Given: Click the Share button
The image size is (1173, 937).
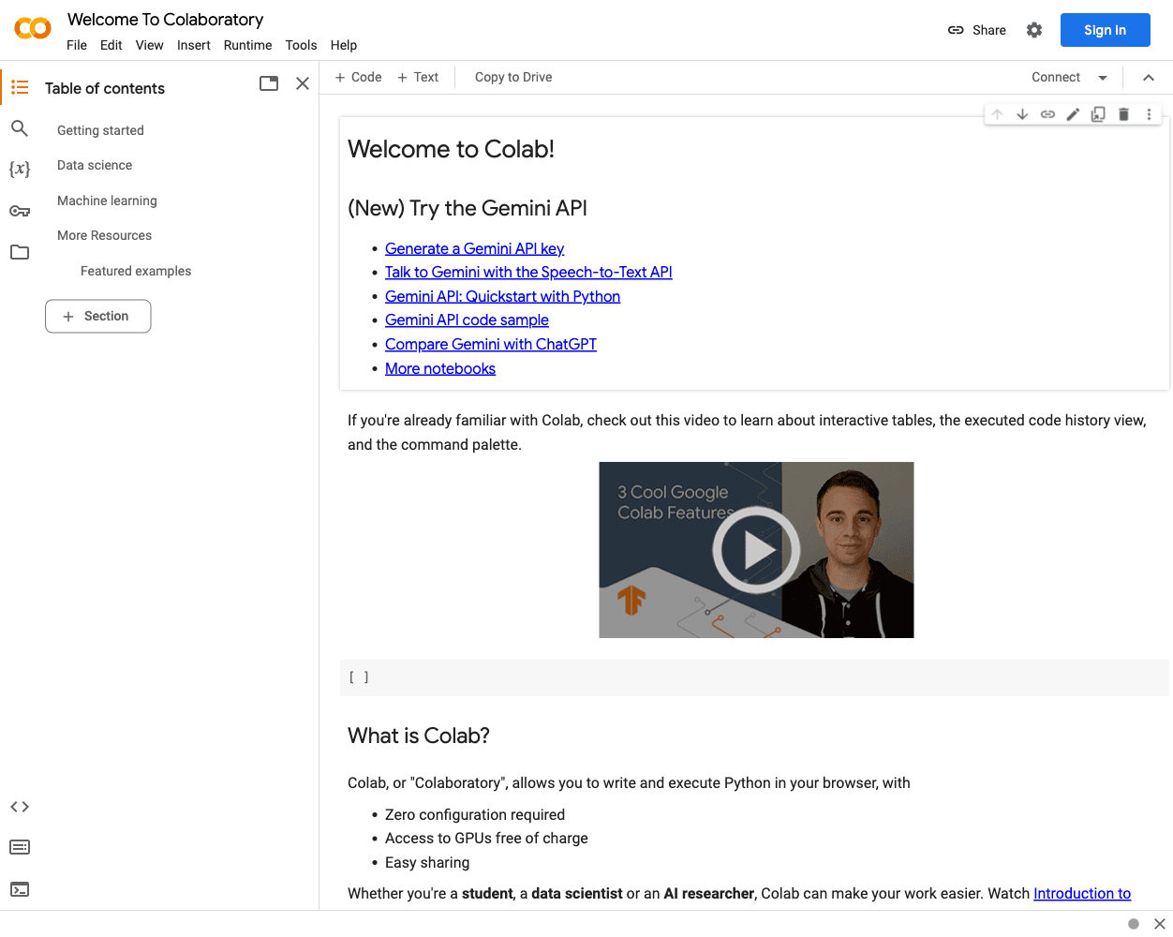Looking at the screenshot, I should [x=977, y=30].
